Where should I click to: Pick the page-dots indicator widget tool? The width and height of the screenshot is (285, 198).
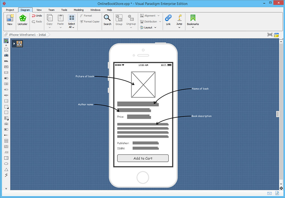[x=6, y=135]
